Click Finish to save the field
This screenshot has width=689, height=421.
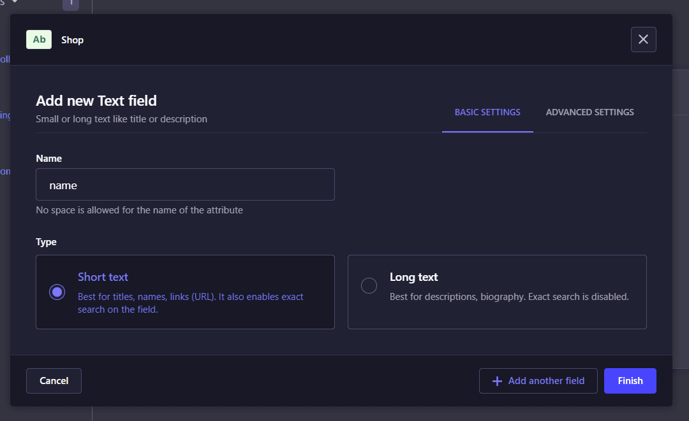click(630, 381)
